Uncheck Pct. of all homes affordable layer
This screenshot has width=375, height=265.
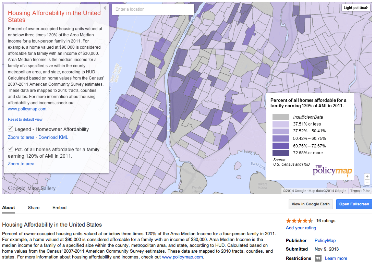11,149
